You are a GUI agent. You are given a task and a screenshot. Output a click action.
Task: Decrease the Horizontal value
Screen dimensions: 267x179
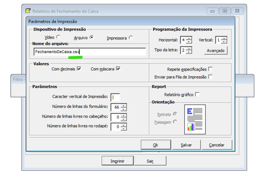[x=189, y=41]
